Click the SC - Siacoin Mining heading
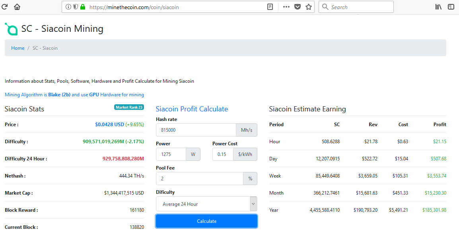Image resolution: width=459 pixels, height=238 pixels. click(62, 29)
